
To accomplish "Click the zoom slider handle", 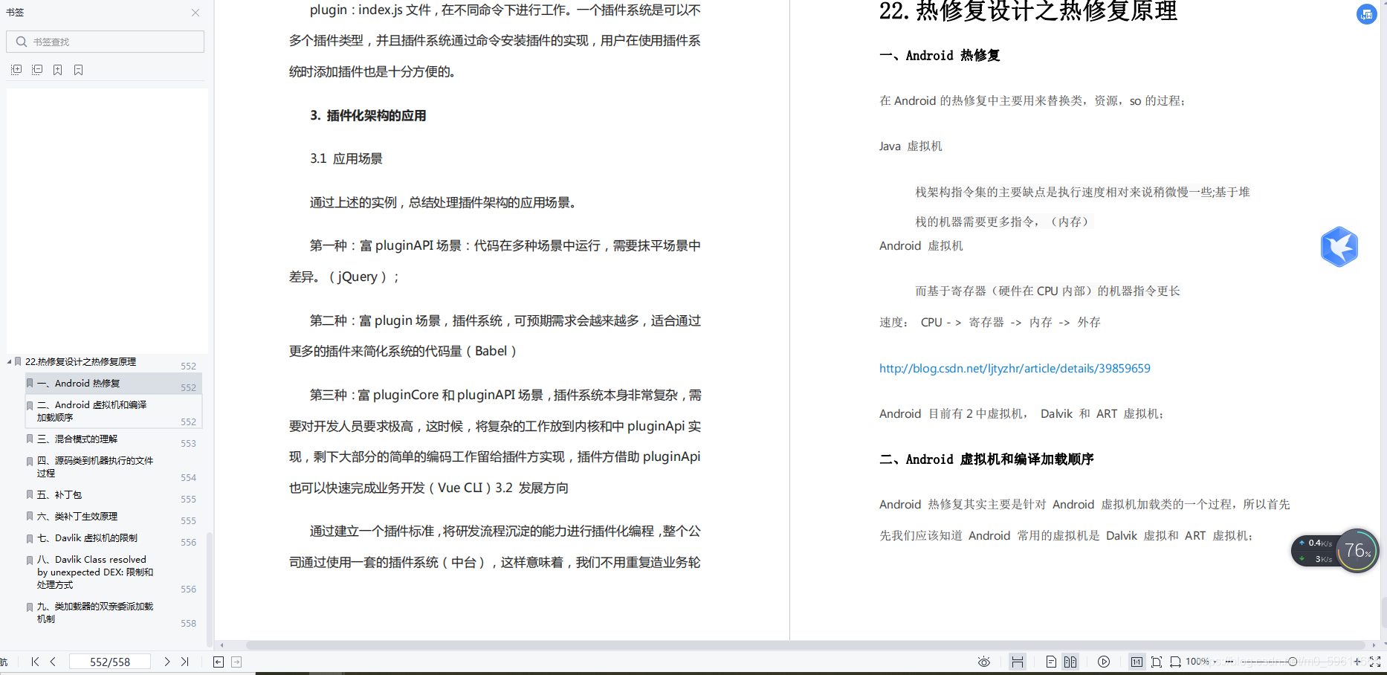I will point(1293,662).
